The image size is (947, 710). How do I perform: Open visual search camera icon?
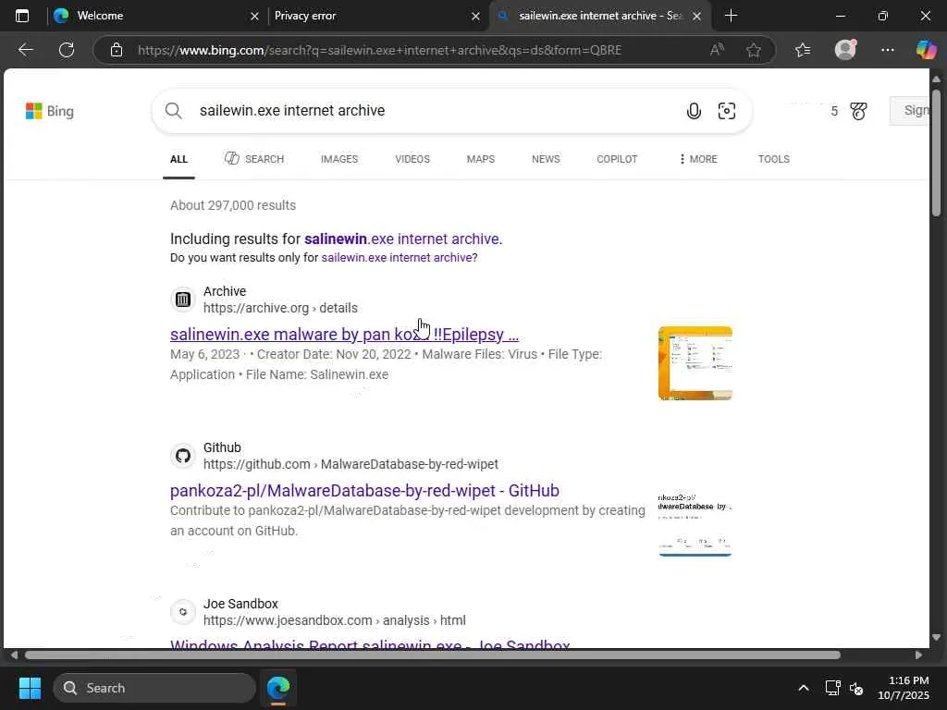(727, 111)
